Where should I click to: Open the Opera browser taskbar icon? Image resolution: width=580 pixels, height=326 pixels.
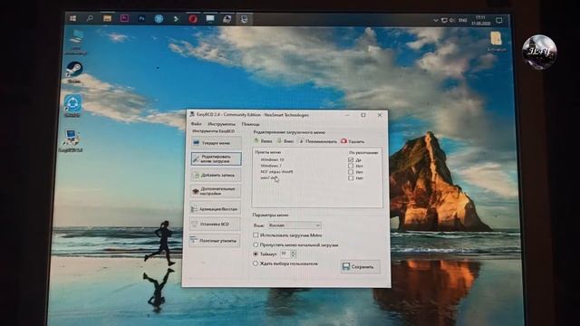click(193, 19)
